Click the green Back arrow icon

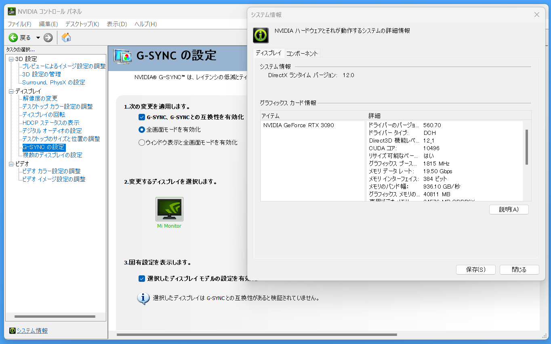tap(13, 38)
